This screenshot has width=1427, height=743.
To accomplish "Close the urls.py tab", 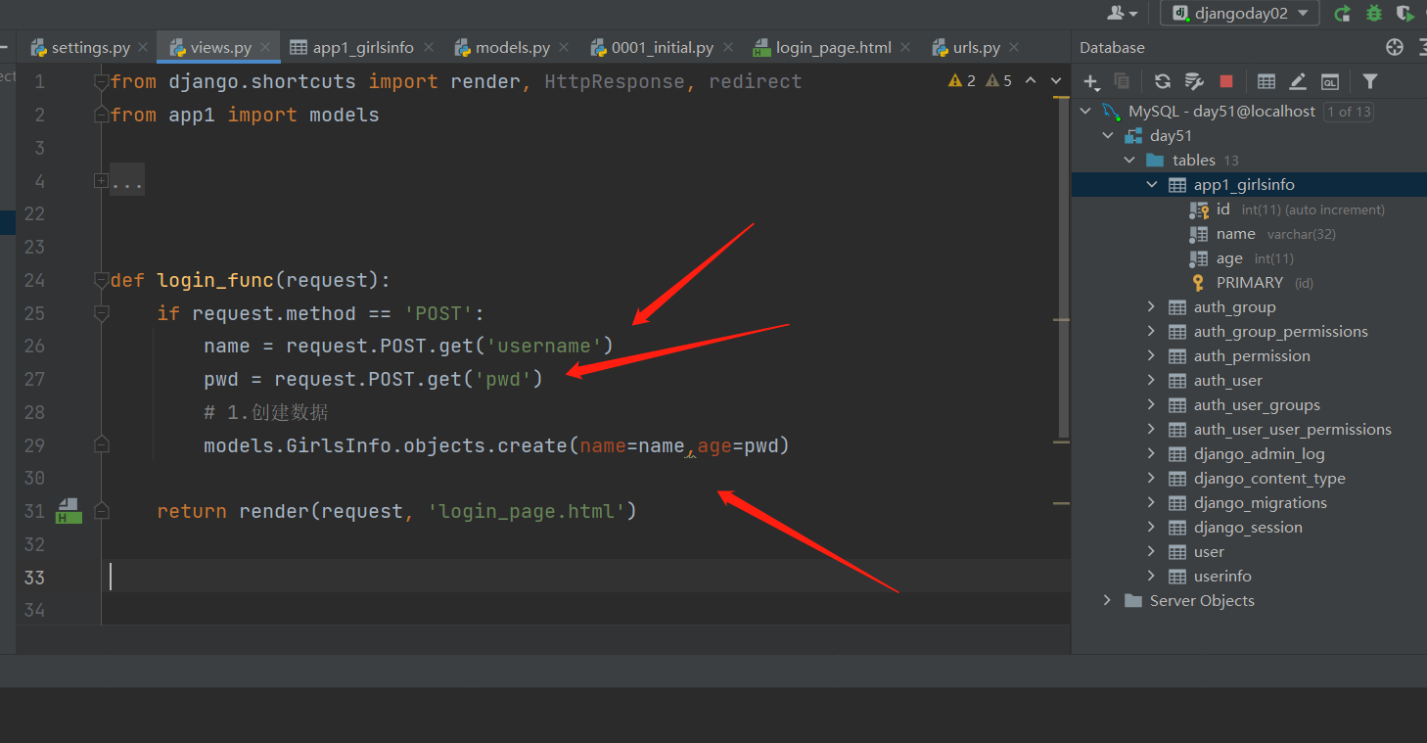I will (1014, 47).
